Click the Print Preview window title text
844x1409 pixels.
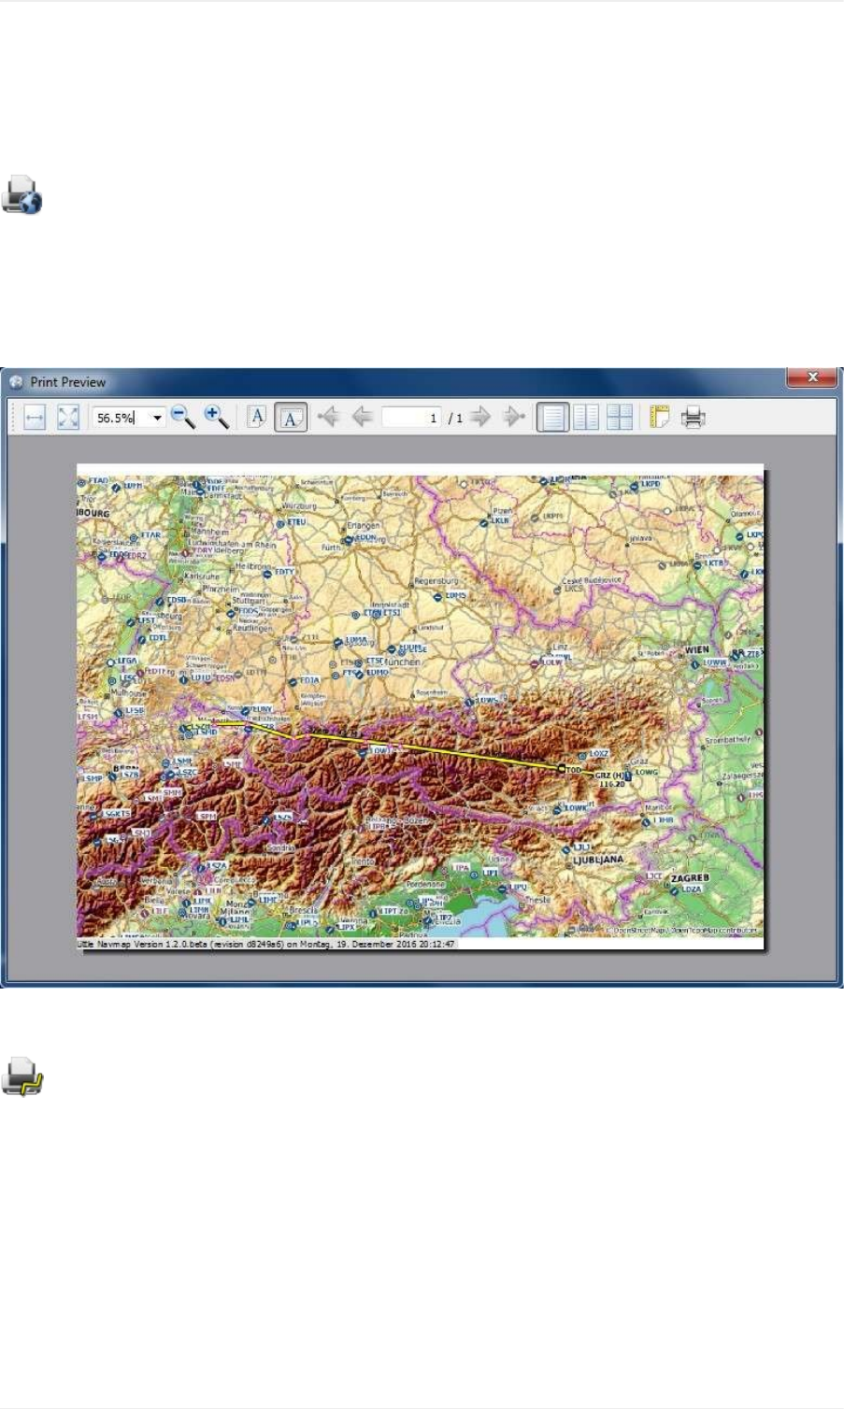click(x=68, y=382)
